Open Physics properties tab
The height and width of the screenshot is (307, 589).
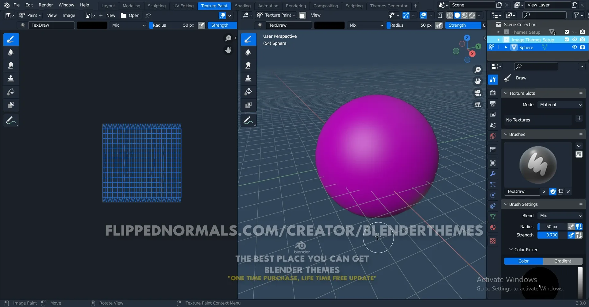(493, 195)
